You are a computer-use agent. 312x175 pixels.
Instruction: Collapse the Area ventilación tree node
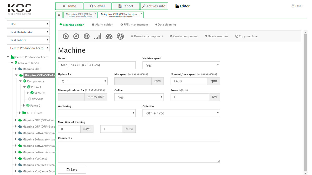tap(12, 63)
